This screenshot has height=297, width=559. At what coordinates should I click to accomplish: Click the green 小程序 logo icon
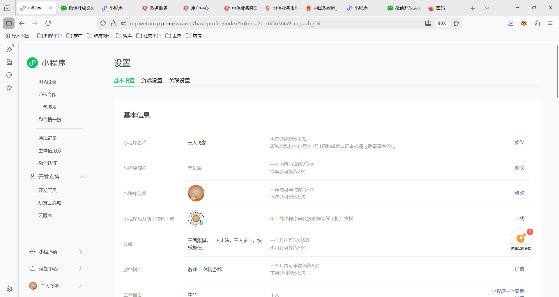[x=32, y=63]
